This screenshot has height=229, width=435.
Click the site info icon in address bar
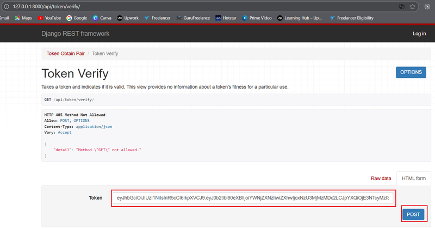pos(7,7)
